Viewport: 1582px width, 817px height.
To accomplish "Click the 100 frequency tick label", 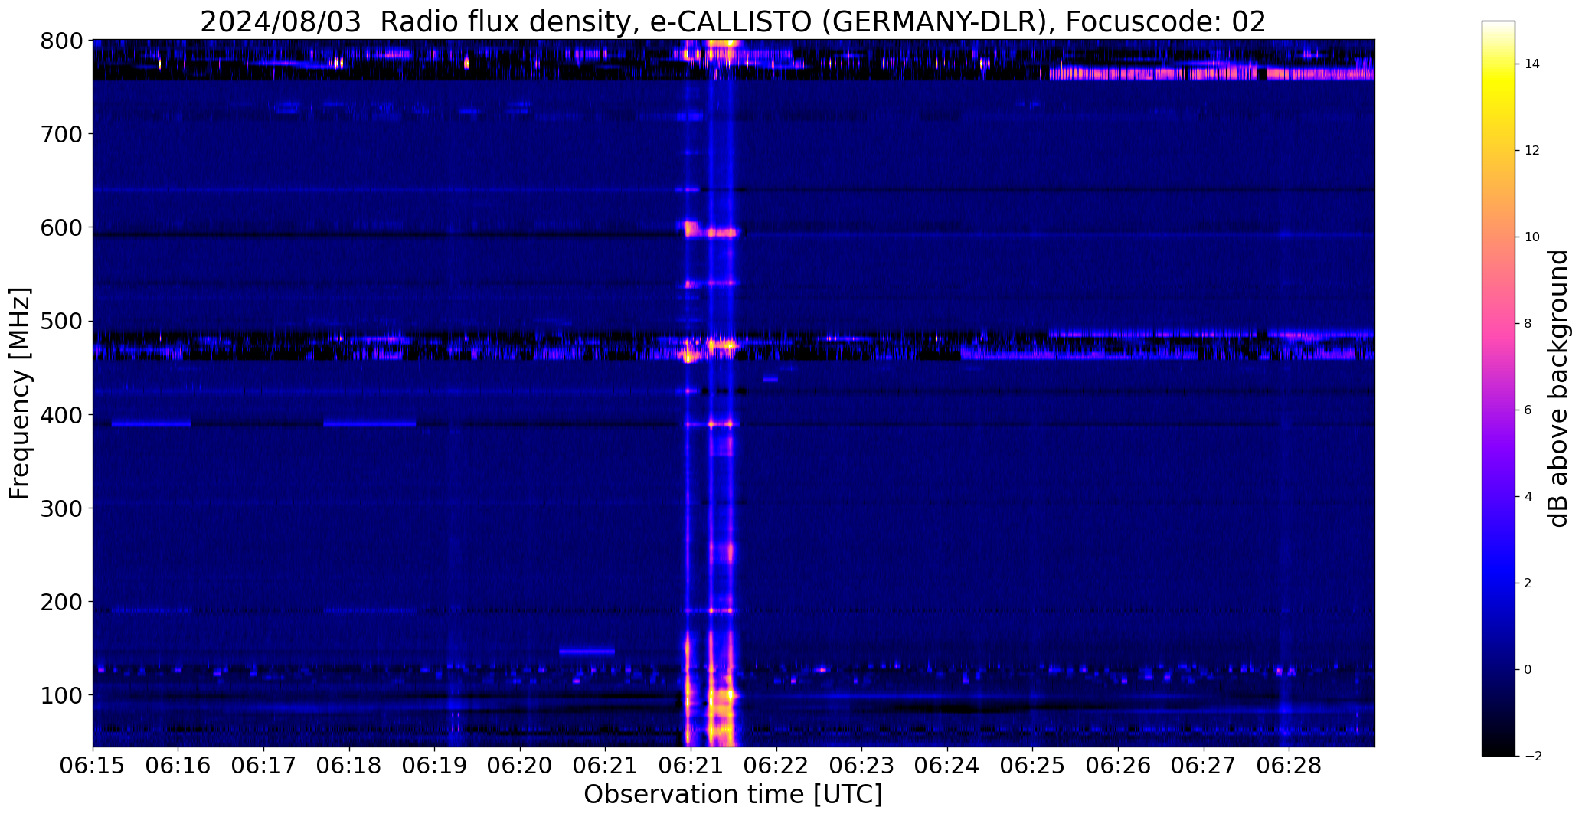I will pyautogui.click(x=60, y=695).
